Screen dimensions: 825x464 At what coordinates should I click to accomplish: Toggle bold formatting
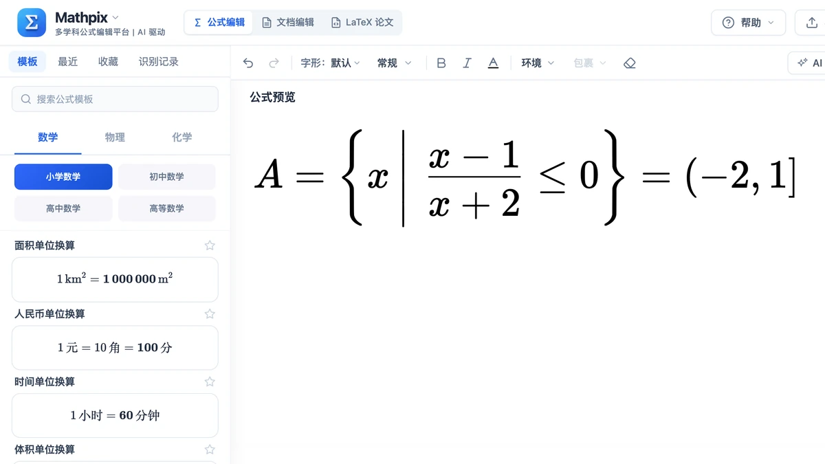click(441, 63)
